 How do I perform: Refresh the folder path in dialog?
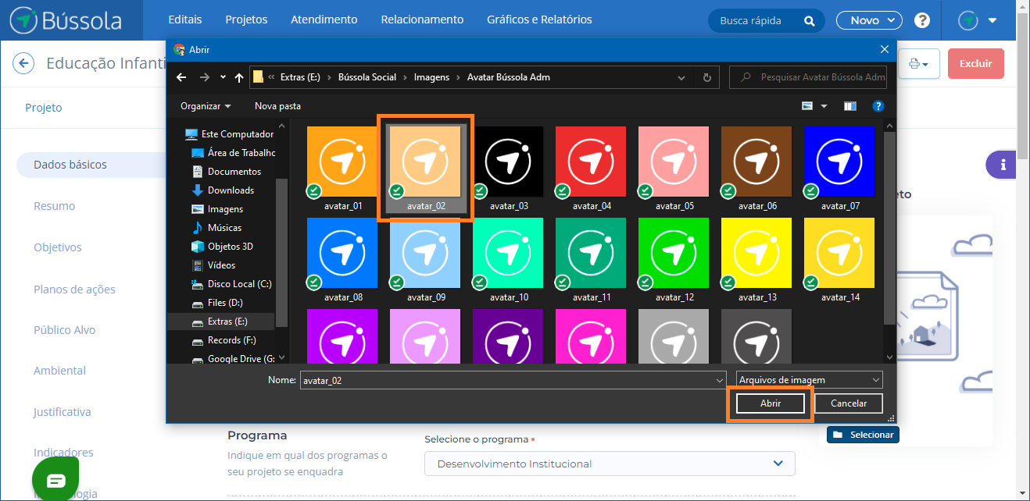point(706,77)
